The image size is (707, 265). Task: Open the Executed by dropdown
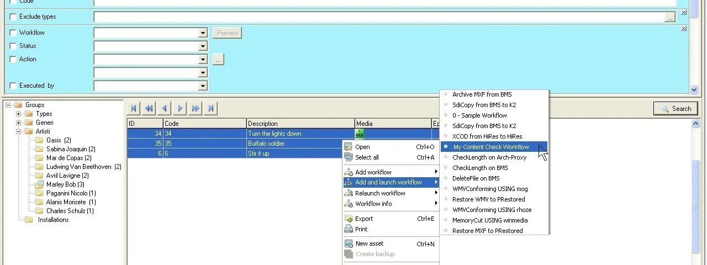pyautogui.click(x=203, y=86)
